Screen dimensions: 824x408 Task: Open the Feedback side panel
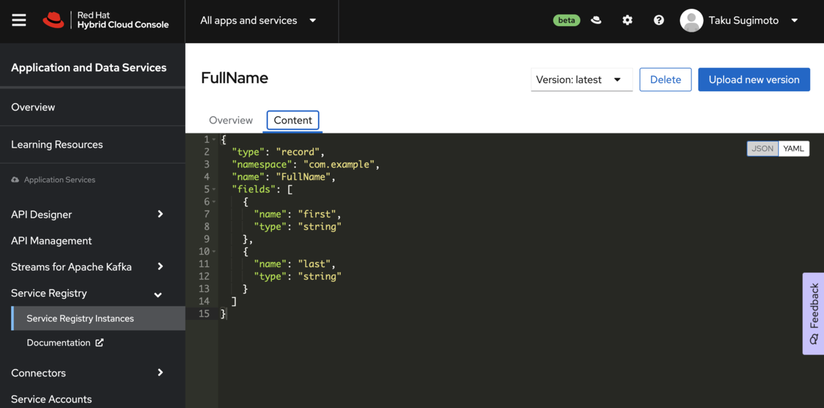tap(814, 314)
